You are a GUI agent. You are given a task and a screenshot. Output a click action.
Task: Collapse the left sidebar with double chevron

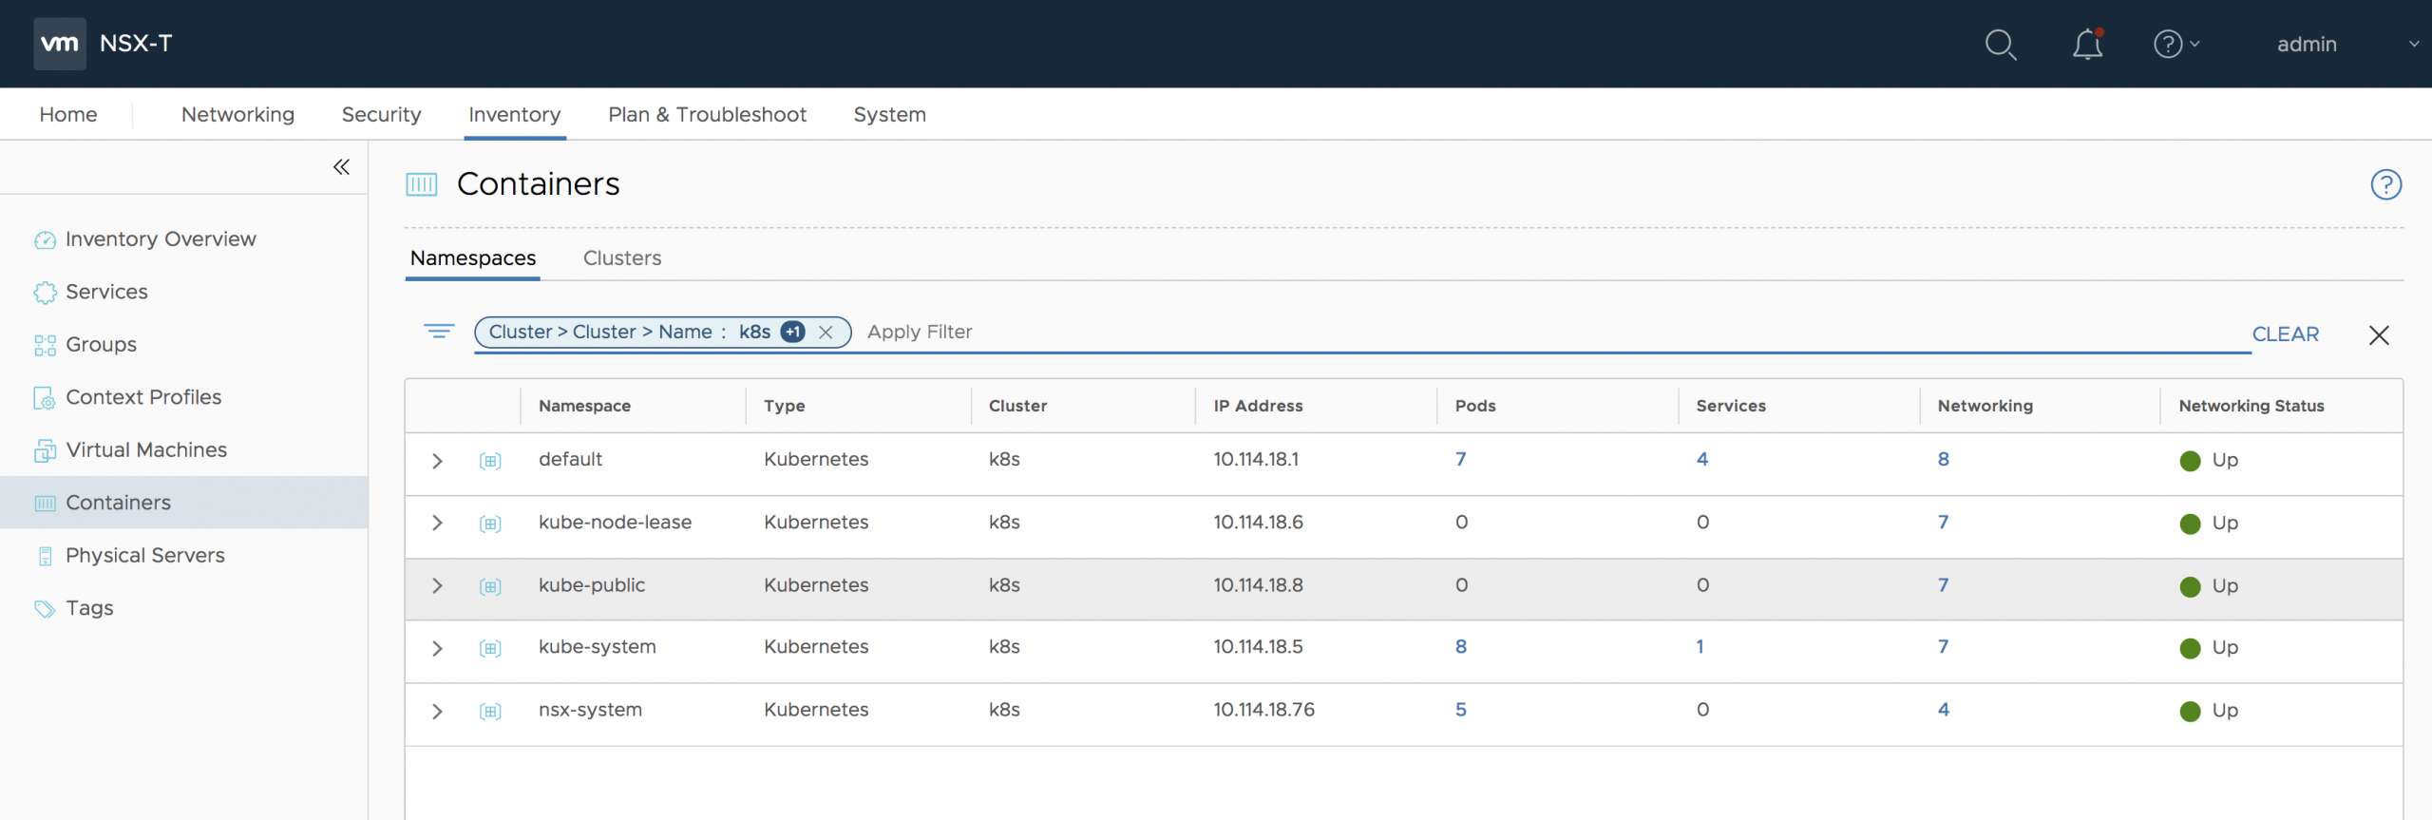341,167
